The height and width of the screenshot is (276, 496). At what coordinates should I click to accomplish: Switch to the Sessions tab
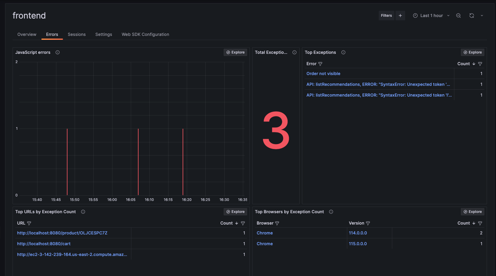76,34
